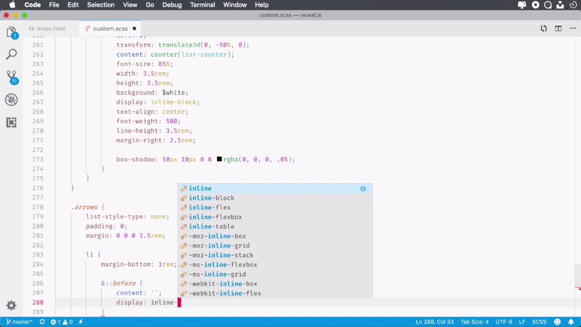Click the &::before selector on line 286
Screen dimensions: 581x327
click(118, 283)
